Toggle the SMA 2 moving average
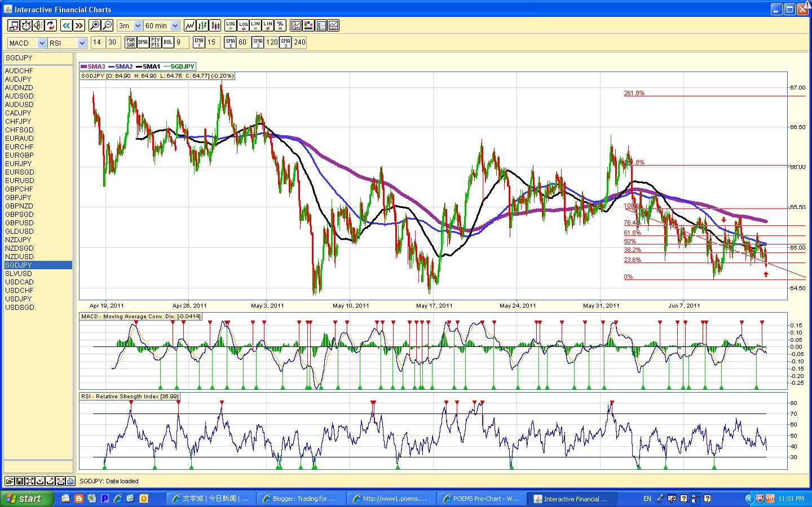812x507 pixels. pyautogui.click(x=258, y=42)
